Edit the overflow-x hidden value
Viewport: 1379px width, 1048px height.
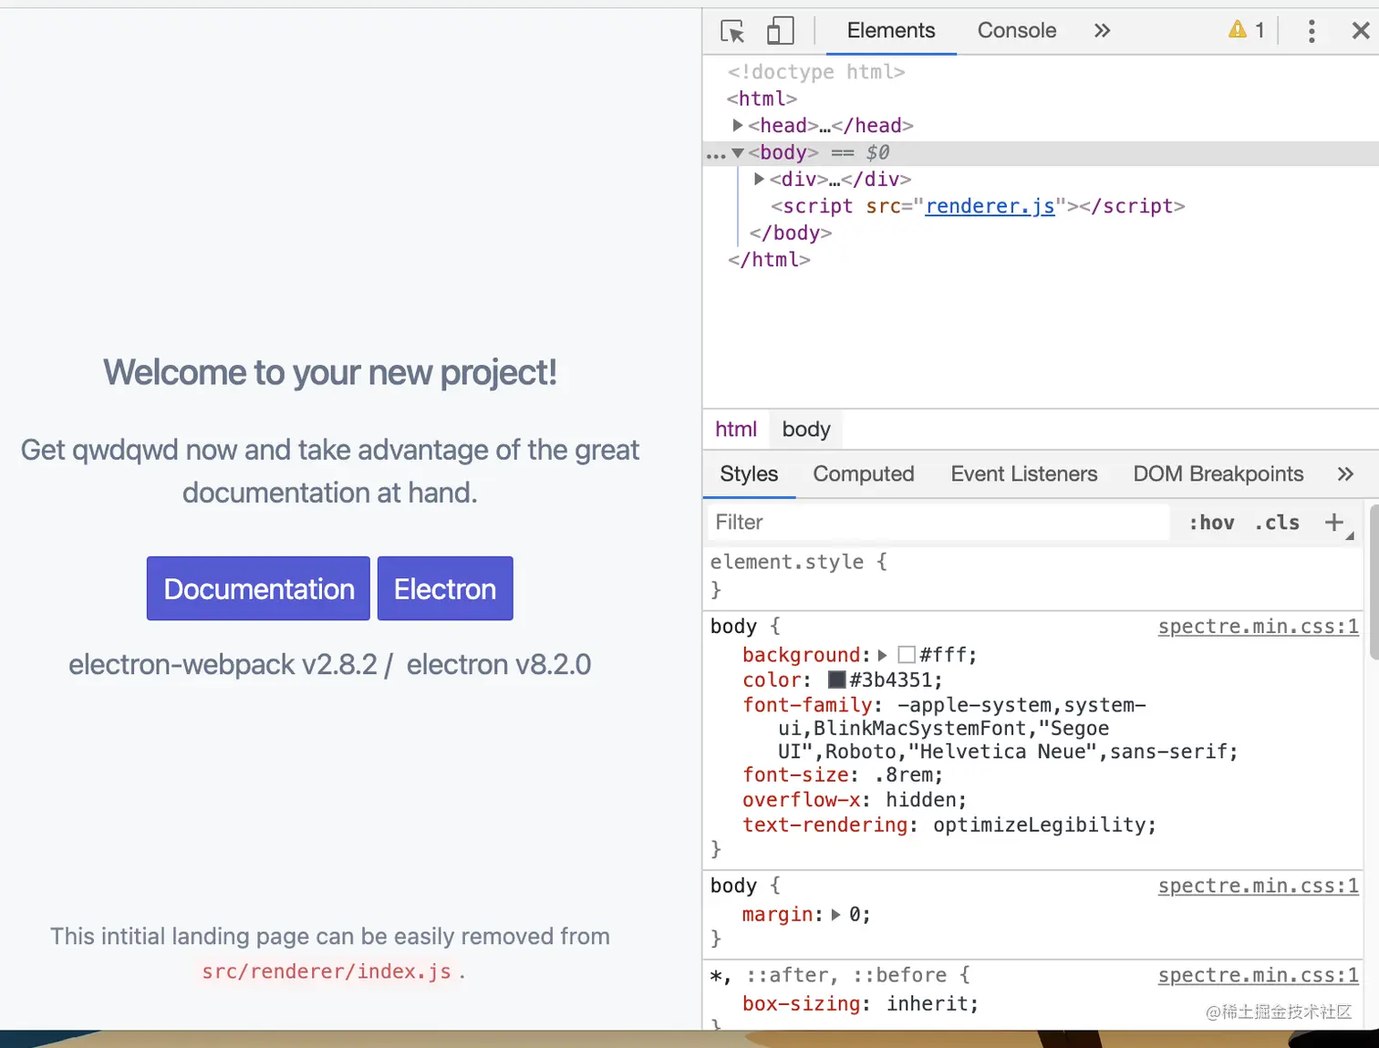pos(920,800)
